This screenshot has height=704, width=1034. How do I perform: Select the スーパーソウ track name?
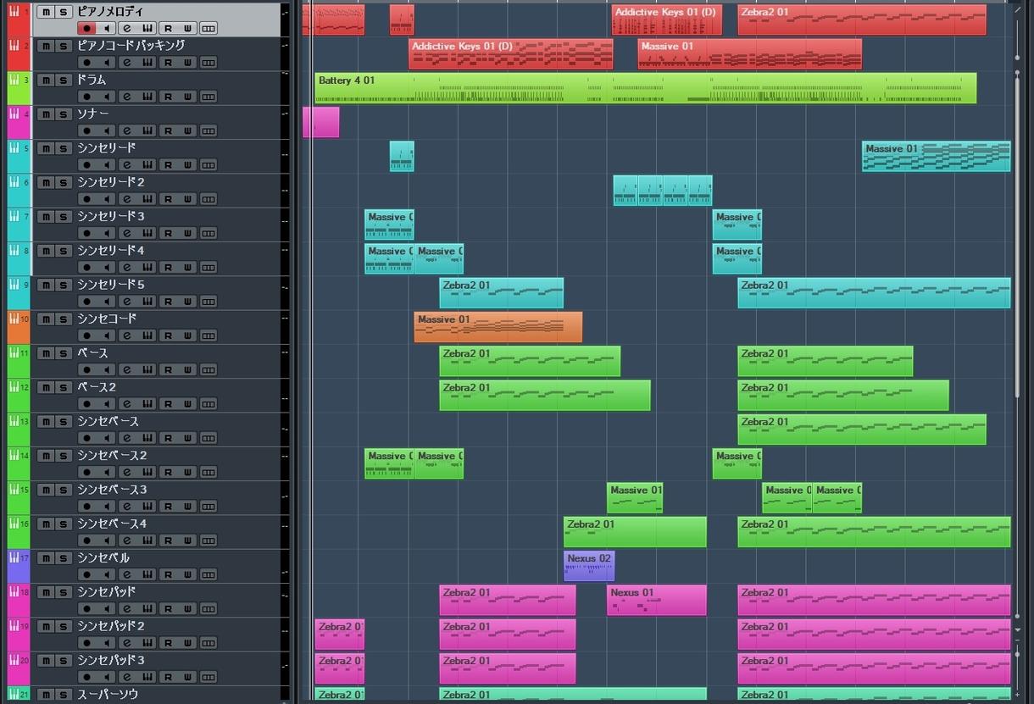106,694
